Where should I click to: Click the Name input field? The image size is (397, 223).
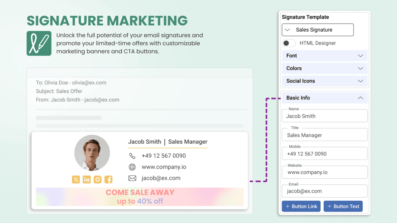[325, 116]
